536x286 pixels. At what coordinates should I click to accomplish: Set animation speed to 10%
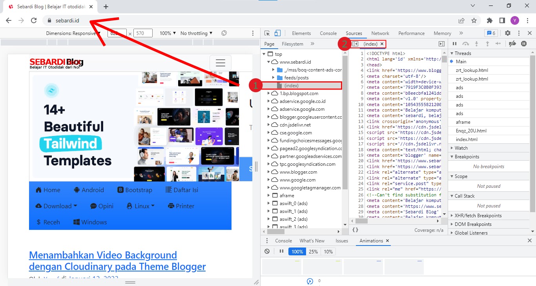[328, 251]
